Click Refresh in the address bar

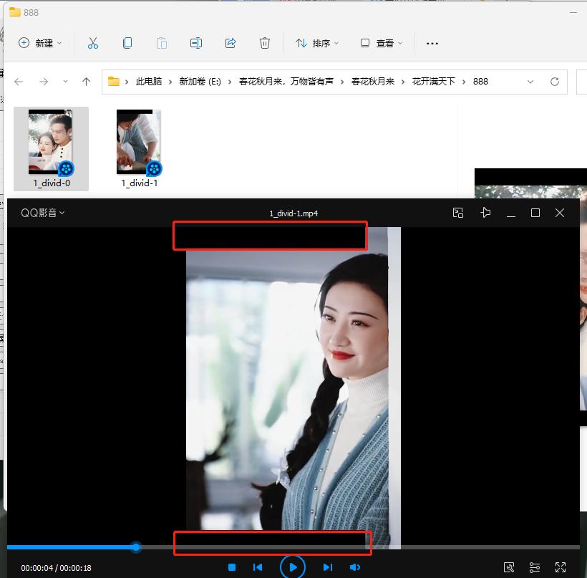point(555,82)
